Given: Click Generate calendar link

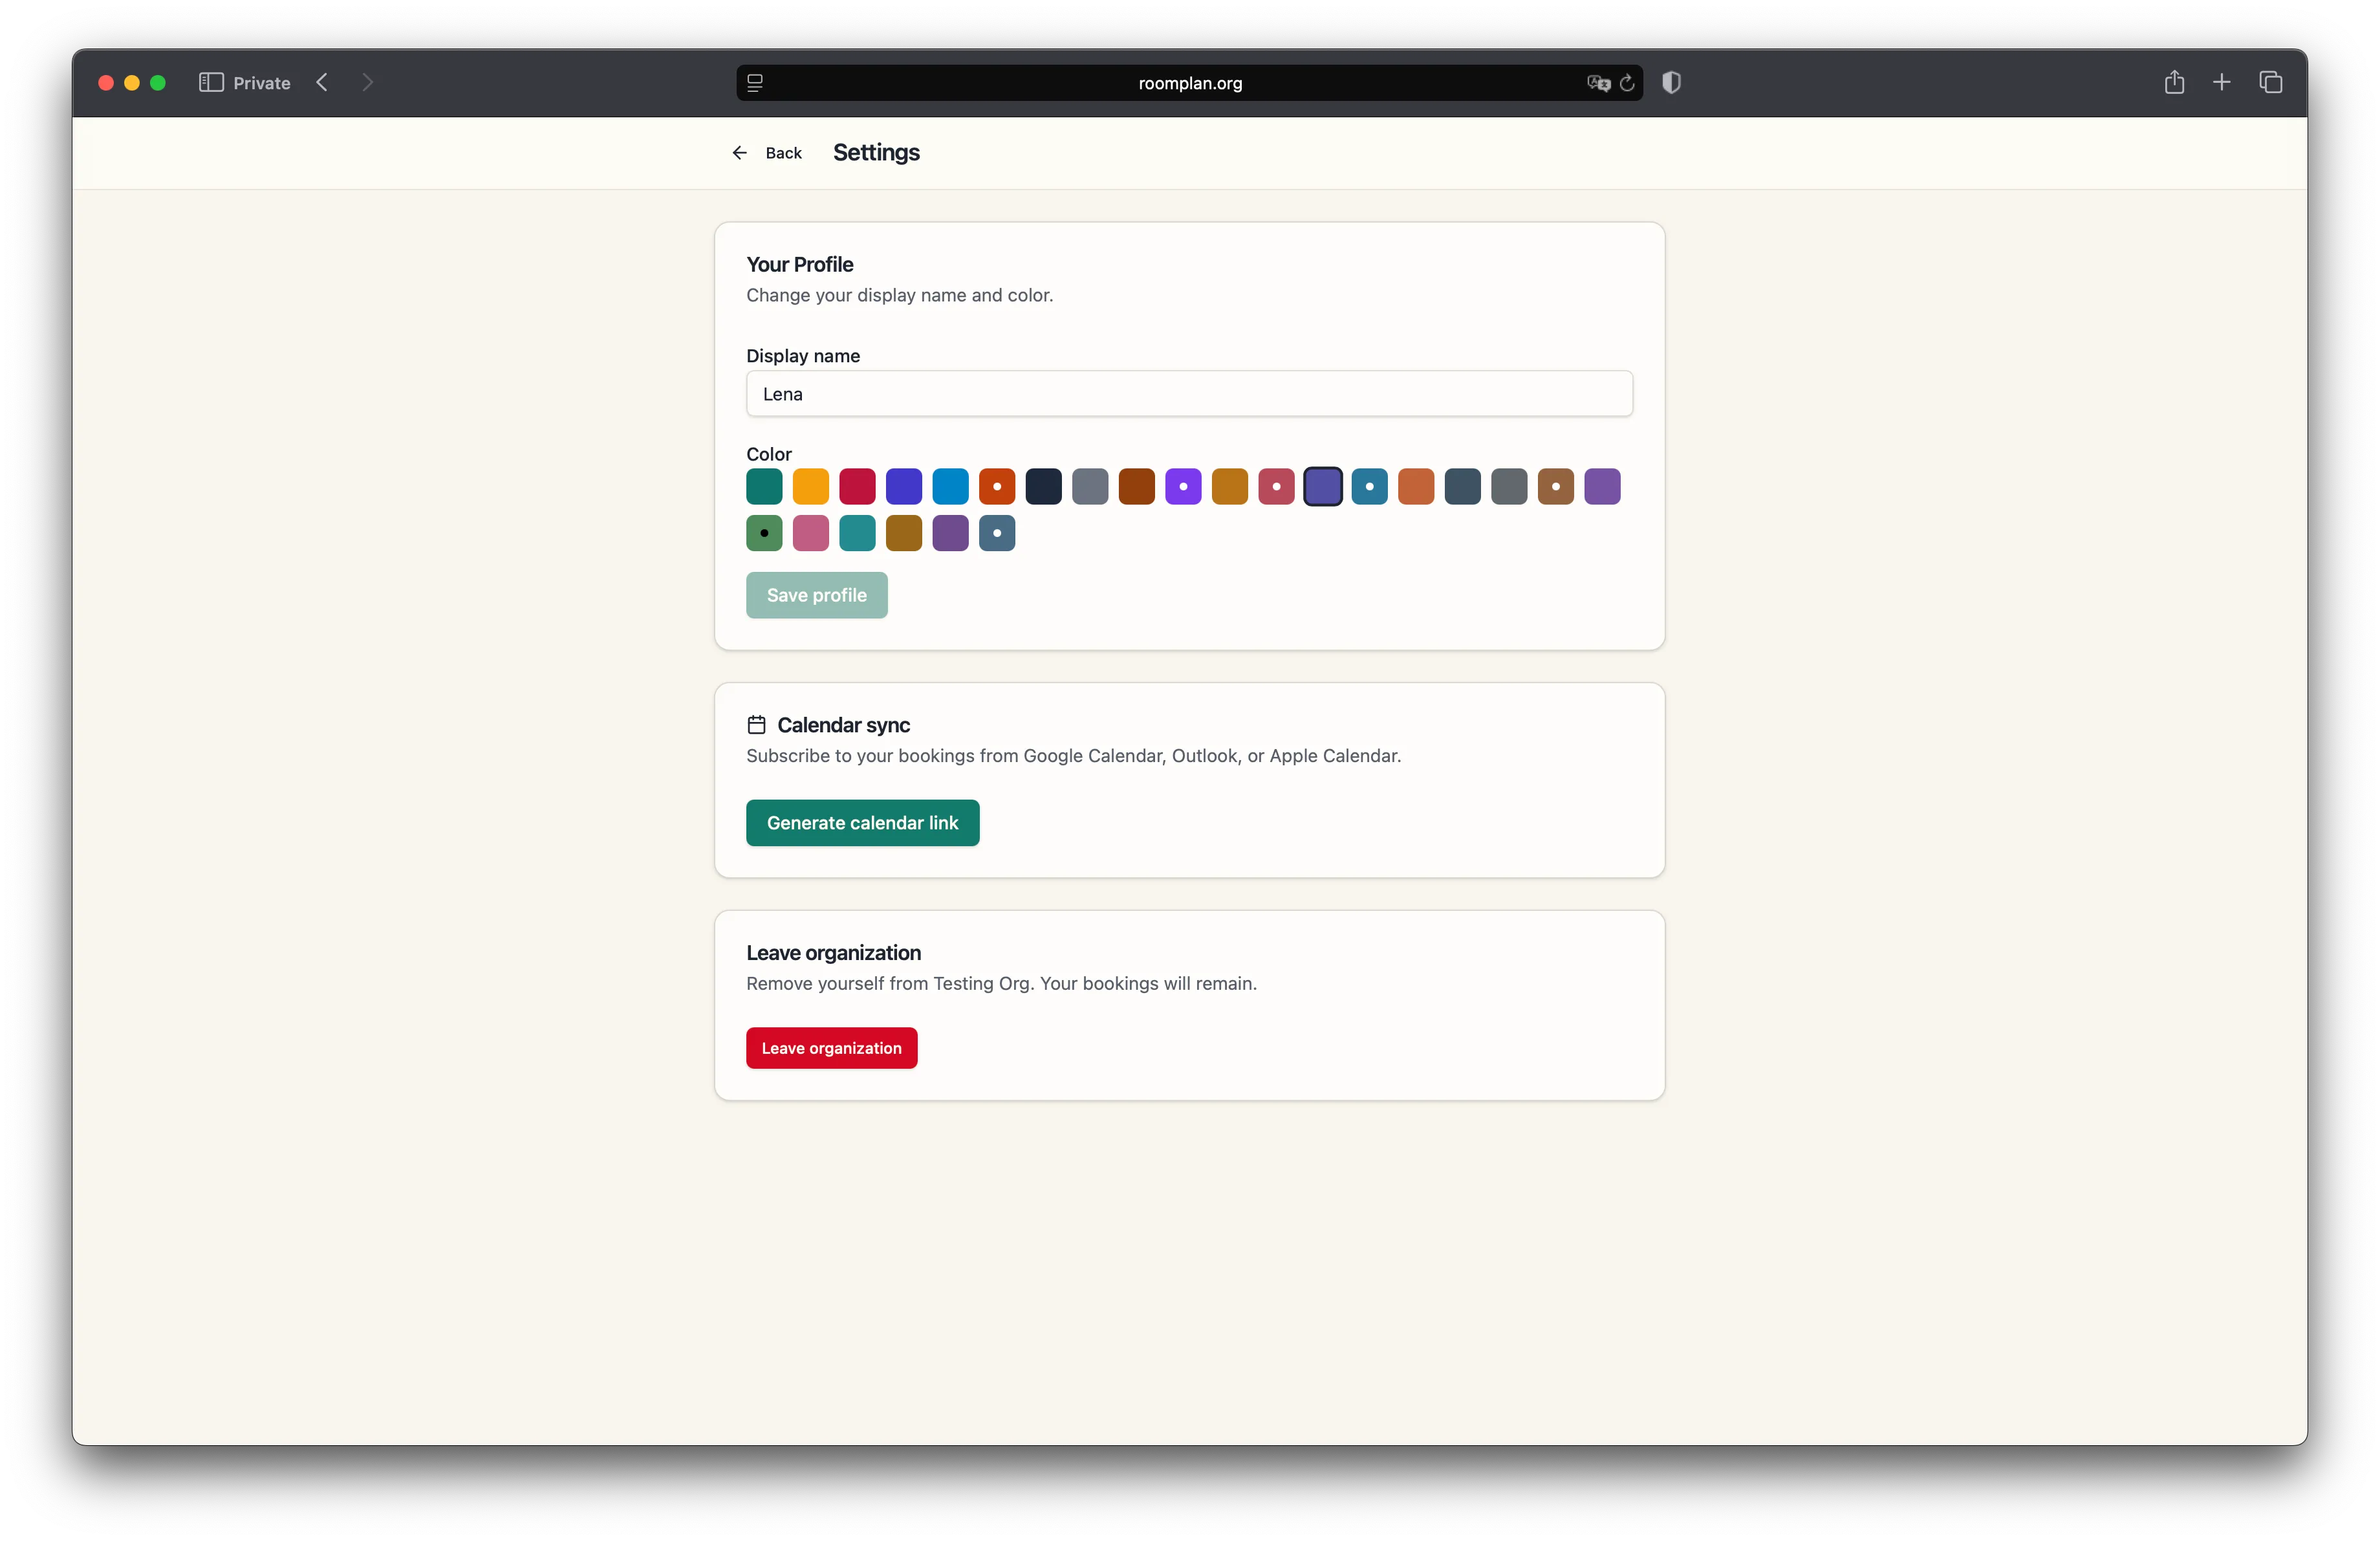Looking at the screenshot, I should pyautogui.click(x=862, y=823).
